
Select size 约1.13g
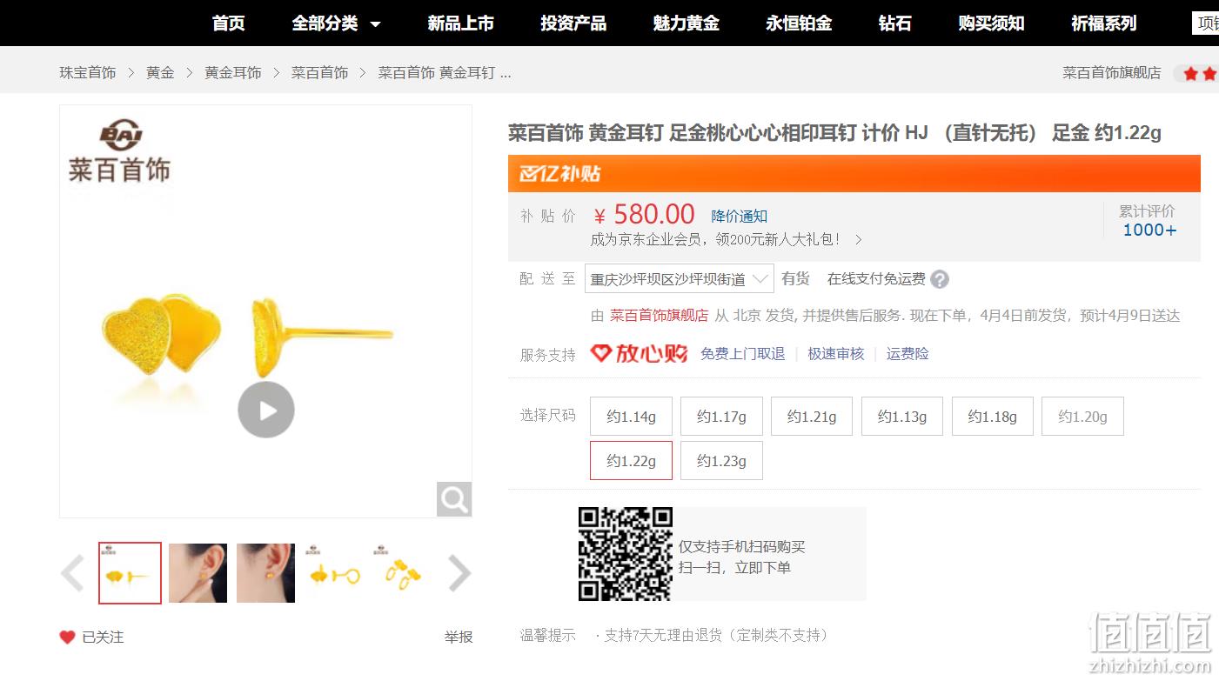click(x=902, y=417)
